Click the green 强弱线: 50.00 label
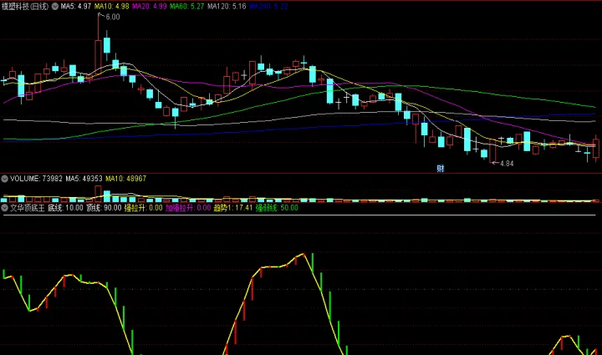This screenshot has width=602, height=355. pyautogui.click(x=277, y=207)
